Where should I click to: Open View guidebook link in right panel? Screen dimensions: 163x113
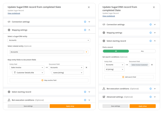click(109, 16)
